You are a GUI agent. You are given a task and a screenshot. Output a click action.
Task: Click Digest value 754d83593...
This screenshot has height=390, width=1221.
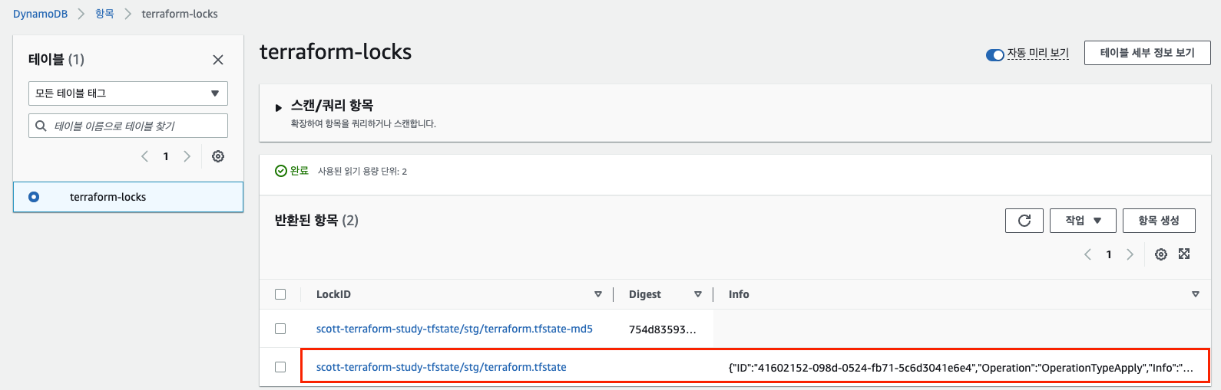[663, 329]
